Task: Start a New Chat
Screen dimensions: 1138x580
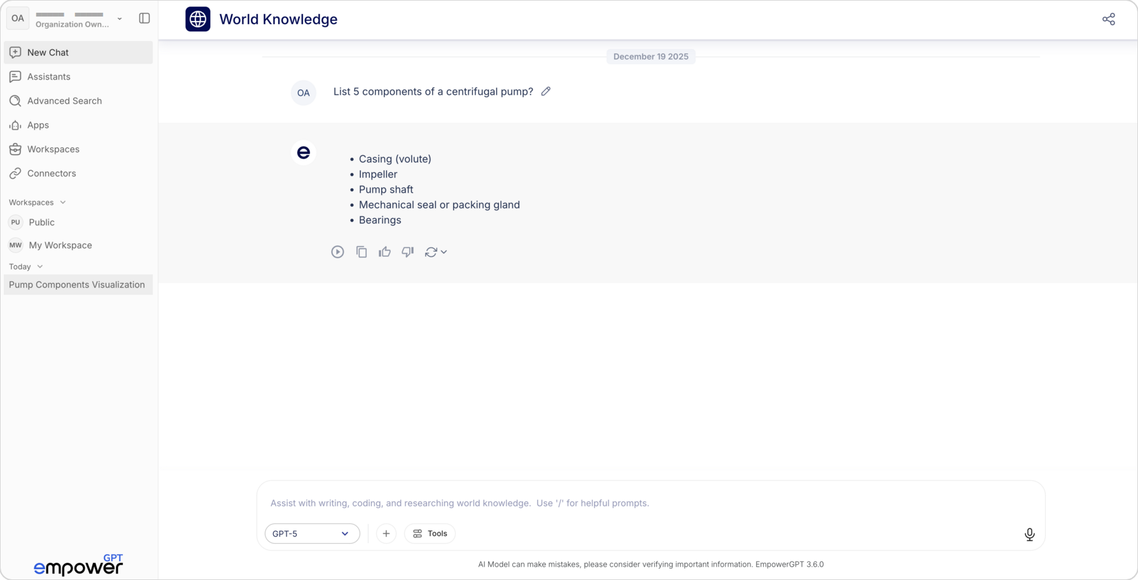Action: 48,52
